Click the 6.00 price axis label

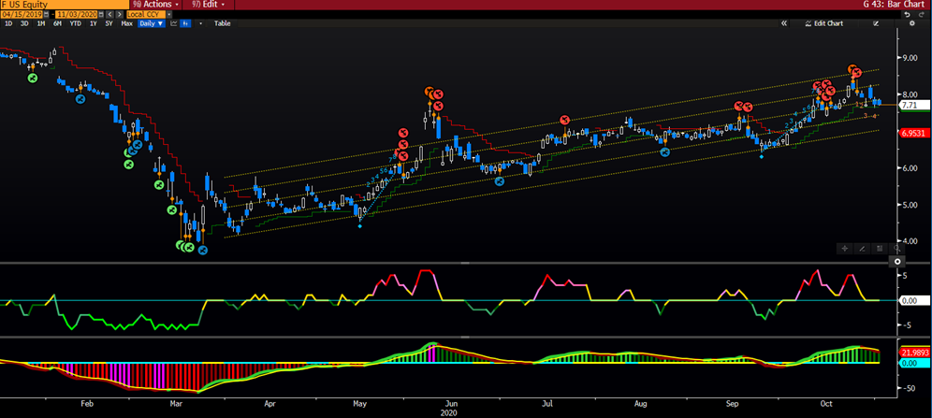click(910, 168)
